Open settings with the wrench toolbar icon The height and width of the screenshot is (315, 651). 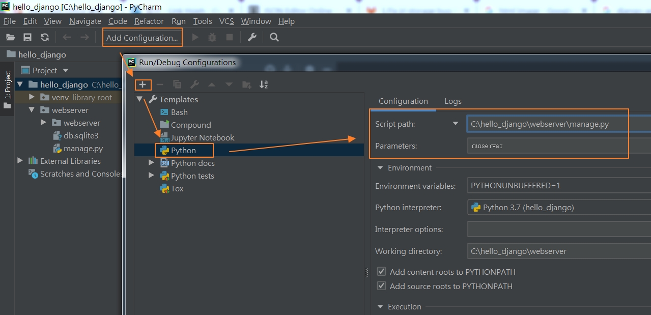pos(251,37)
